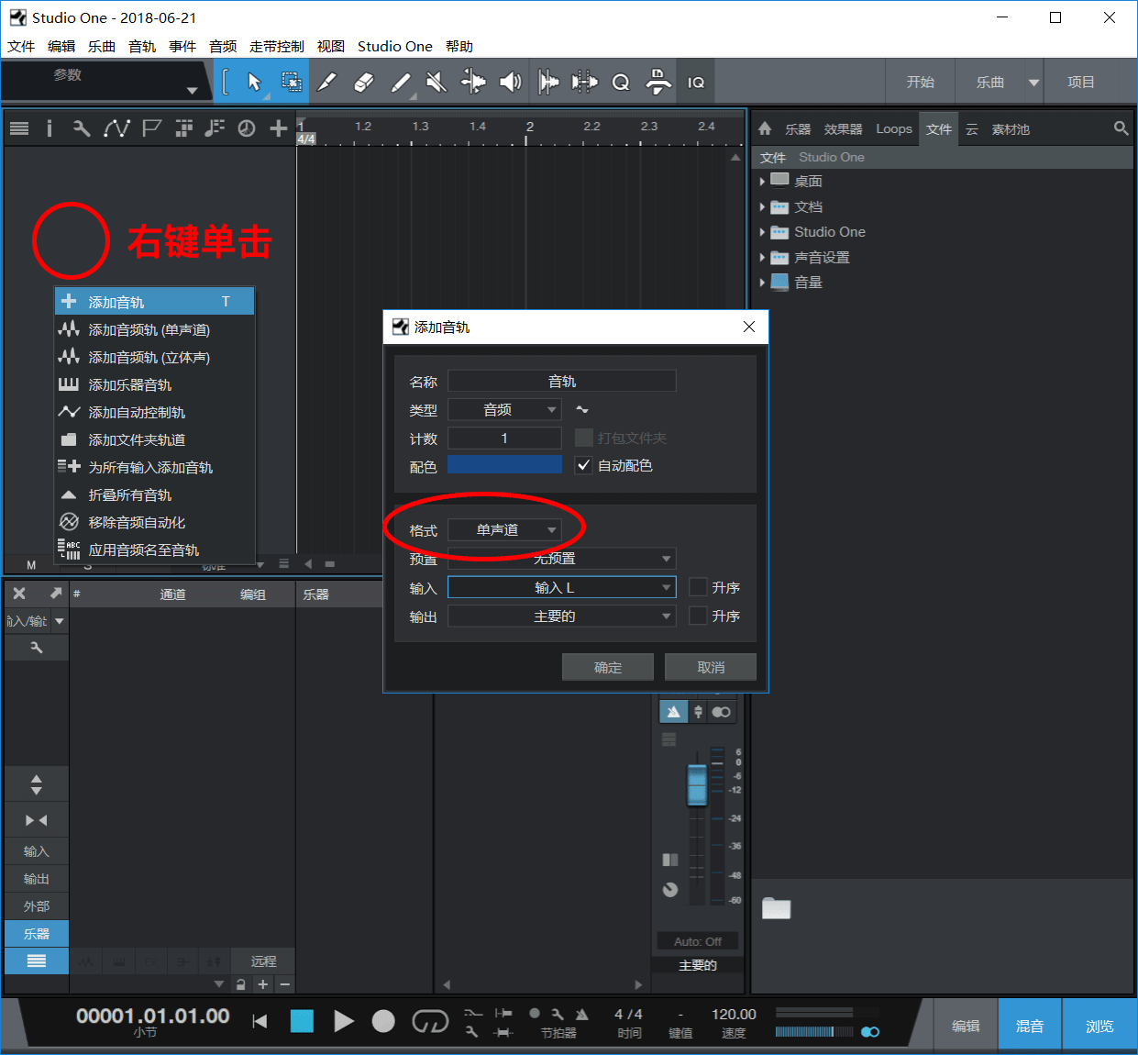The height and width of the screenshot is (1055, 1138).
Task: Go to the browser home icon
Action: (765, 129)
